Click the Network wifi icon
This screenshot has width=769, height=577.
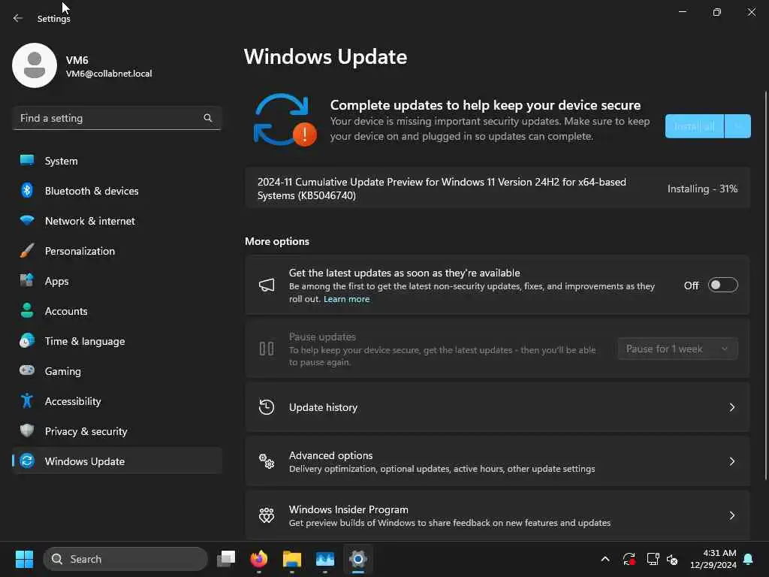(x=27, y=220)
